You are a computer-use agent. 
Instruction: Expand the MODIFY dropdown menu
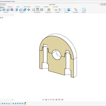pos(23,12)
